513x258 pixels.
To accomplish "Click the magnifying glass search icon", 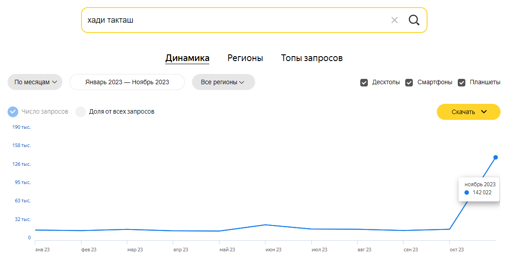I will [414, 20].
